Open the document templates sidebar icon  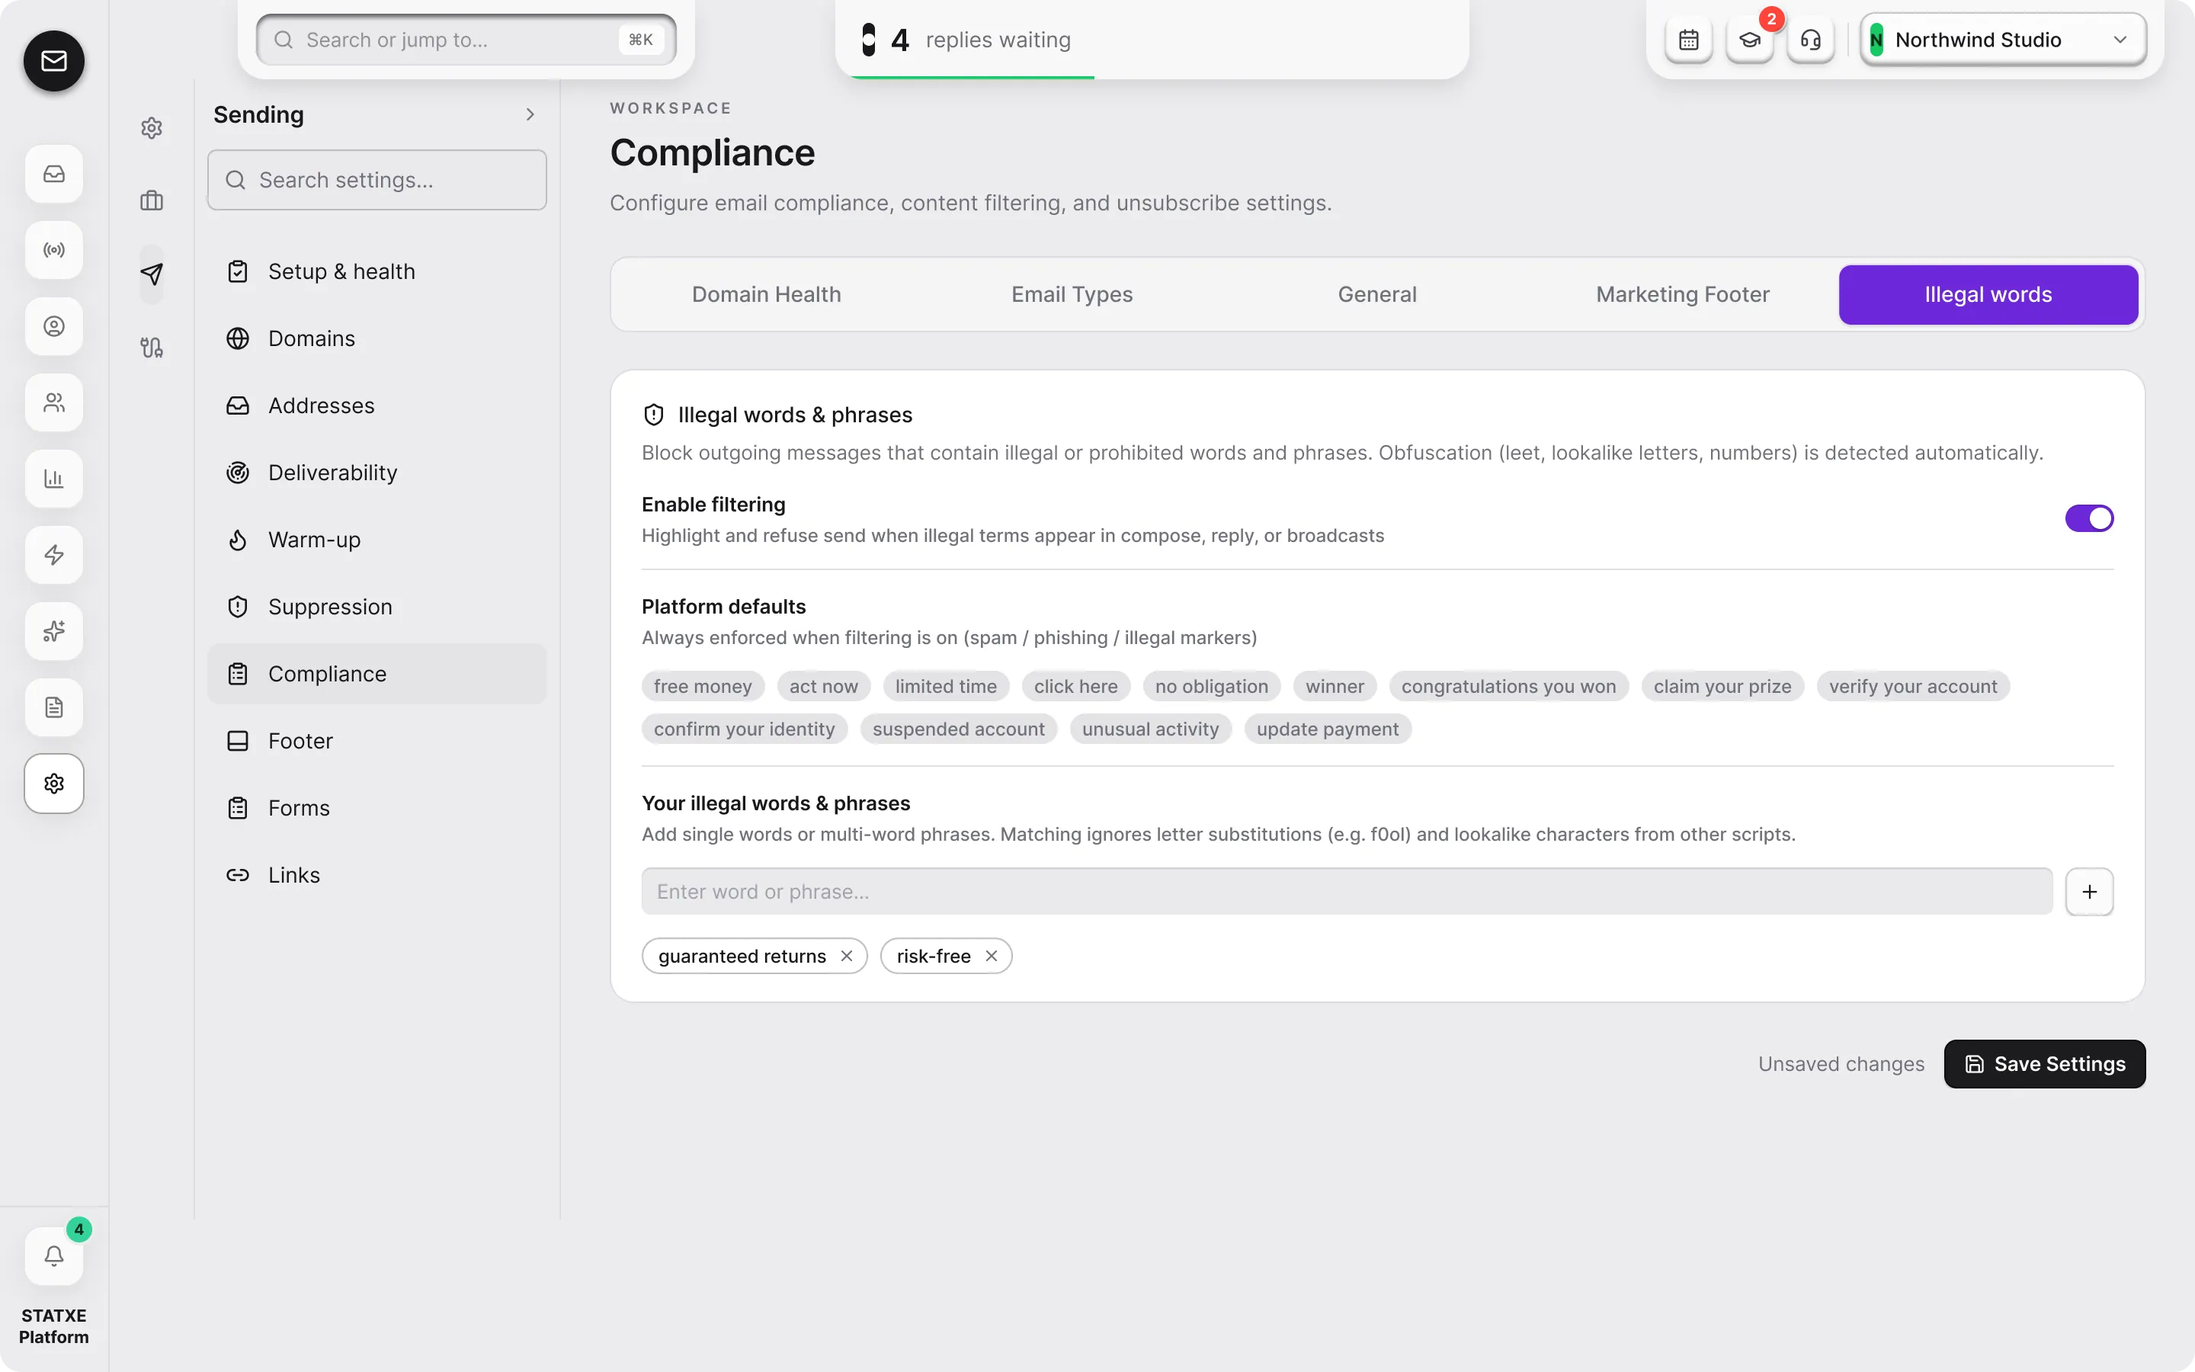[53, 707]
